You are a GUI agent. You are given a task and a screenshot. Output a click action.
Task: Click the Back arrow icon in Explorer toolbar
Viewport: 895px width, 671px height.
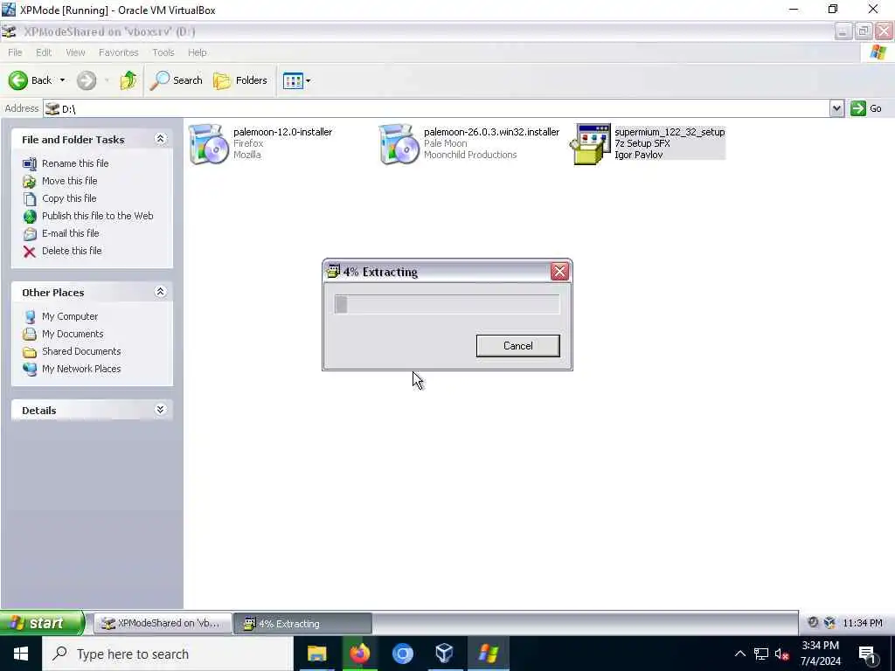click(18, 80)
